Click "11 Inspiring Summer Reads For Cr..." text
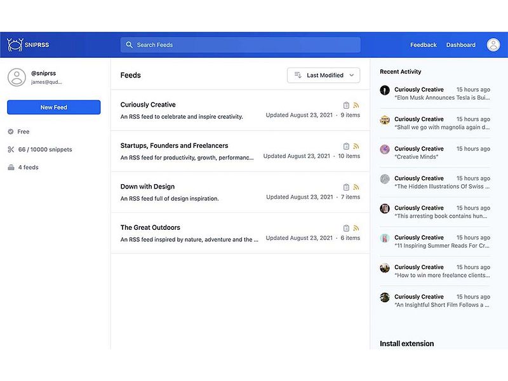 click(442, 246)
